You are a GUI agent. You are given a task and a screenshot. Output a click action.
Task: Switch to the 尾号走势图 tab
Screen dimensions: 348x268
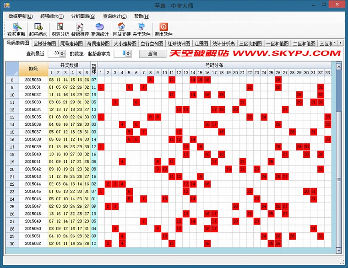71,43
